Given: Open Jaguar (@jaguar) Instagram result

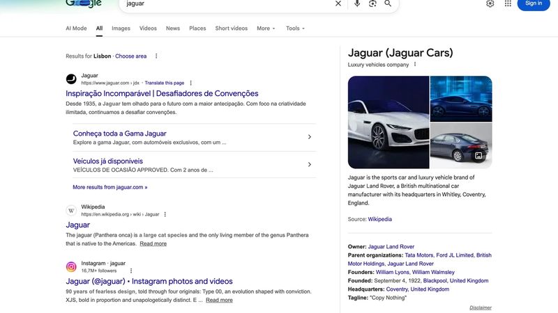Looking at the screenshot, I should point(149,281).
